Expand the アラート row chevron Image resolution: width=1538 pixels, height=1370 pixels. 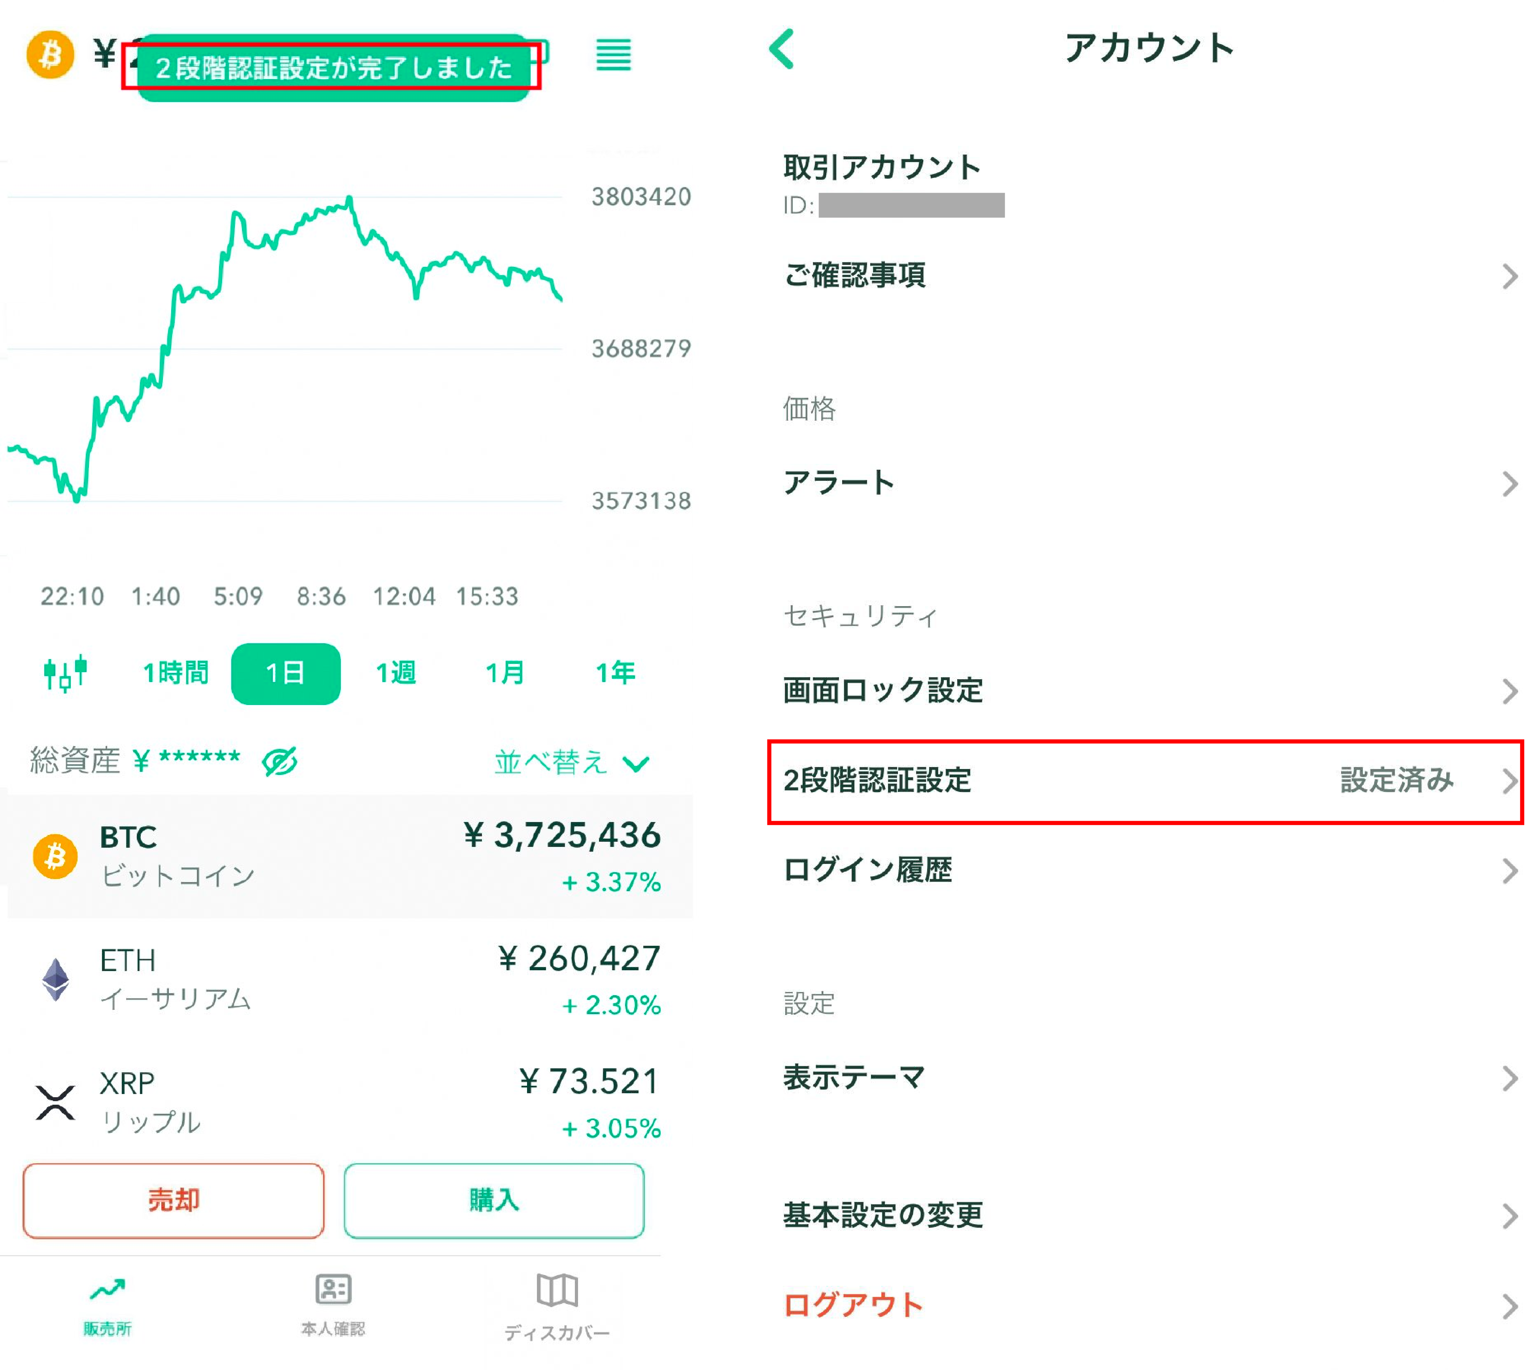(x=1510, y=483)
